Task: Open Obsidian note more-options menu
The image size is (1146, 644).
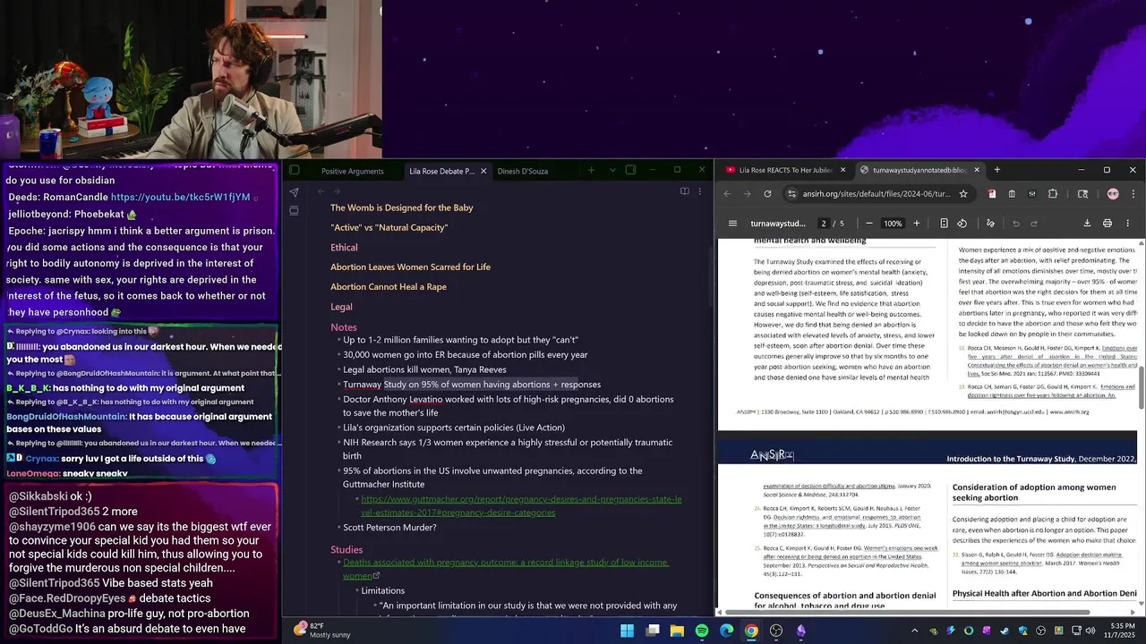Action: [700, 191]
